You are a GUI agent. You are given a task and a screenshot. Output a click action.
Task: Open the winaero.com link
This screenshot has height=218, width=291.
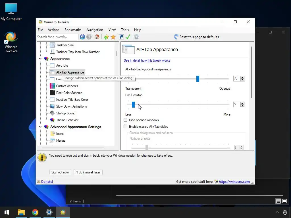234,182
